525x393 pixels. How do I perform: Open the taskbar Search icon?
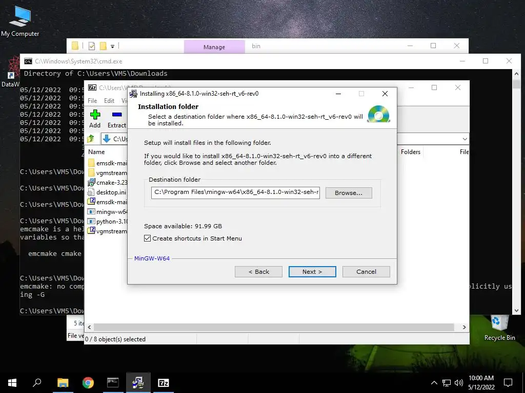37,383
